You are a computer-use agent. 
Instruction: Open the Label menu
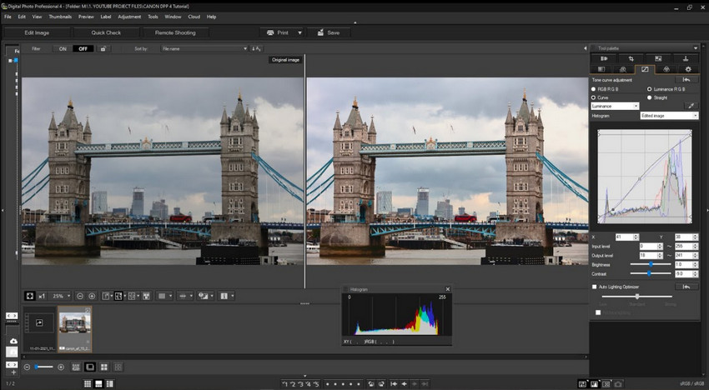point(106,17)
